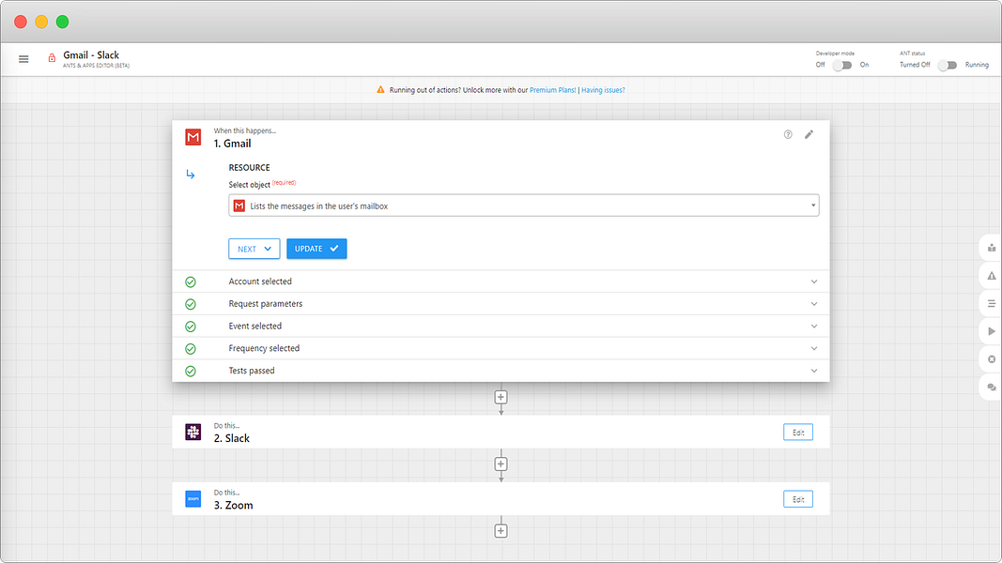Click the pencil edit icon in Gmail step
Viewport: 1002px width, 563px height.
[x=809, y=134]
